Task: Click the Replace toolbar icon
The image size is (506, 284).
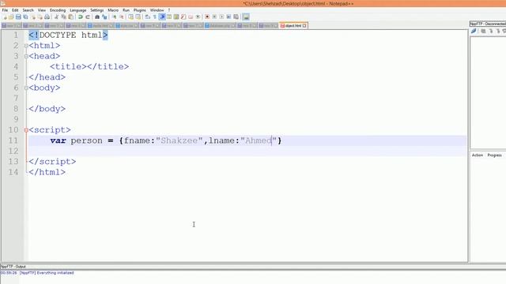Action: pyautogui.click(x=104, y=17)
